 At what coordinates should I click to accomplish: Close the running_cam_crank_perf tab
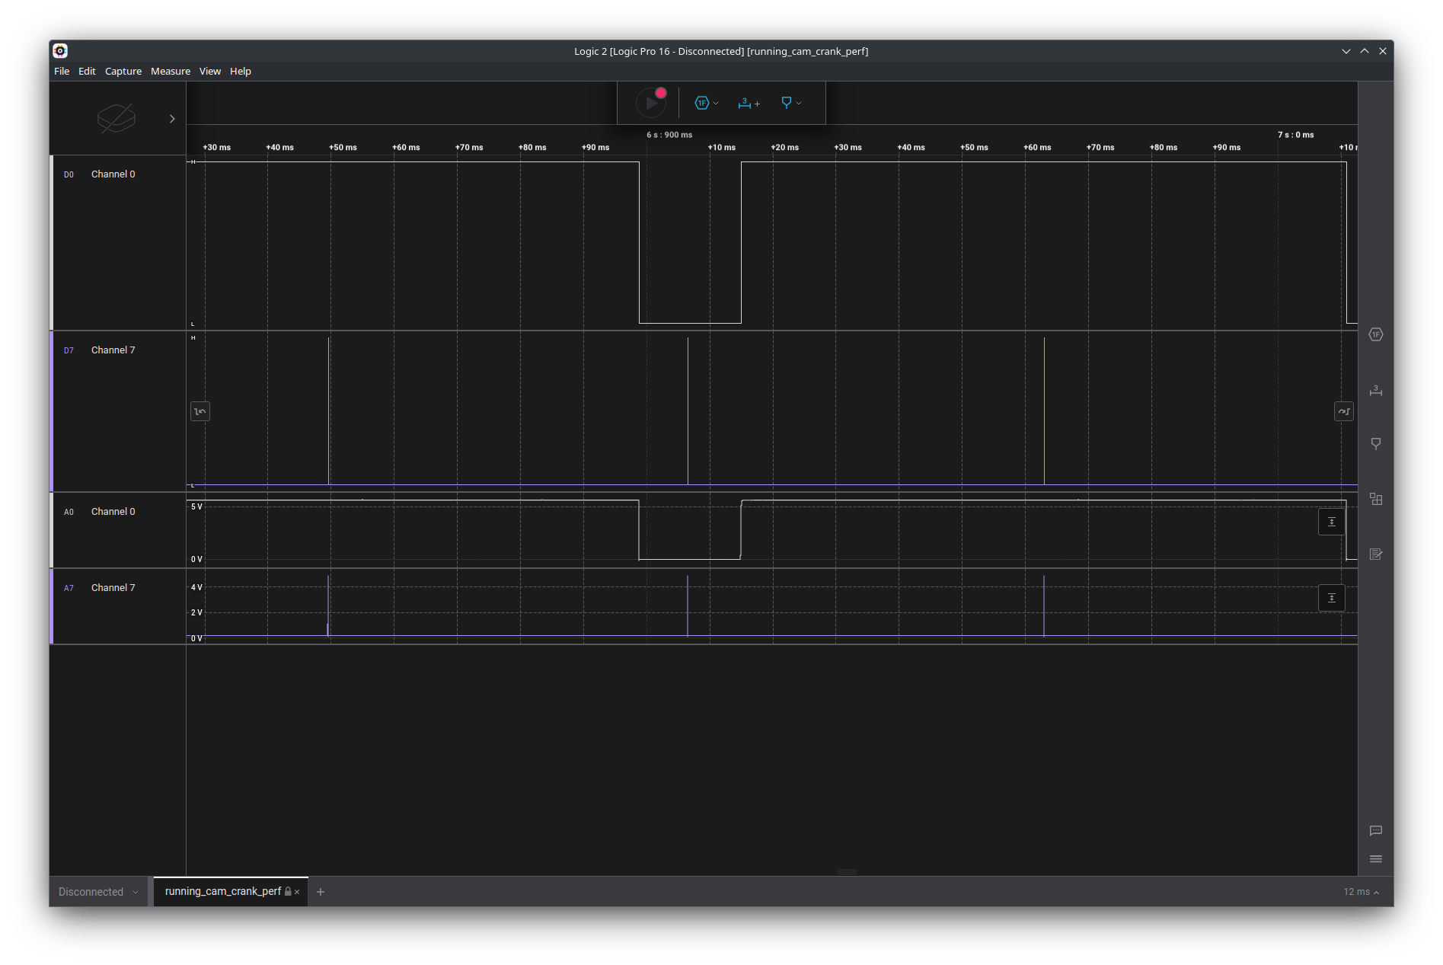tap(297, 892)
